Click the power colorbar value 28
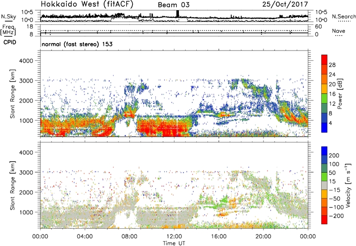The height and width of the screenshot is (246, 356). [332, 65]
